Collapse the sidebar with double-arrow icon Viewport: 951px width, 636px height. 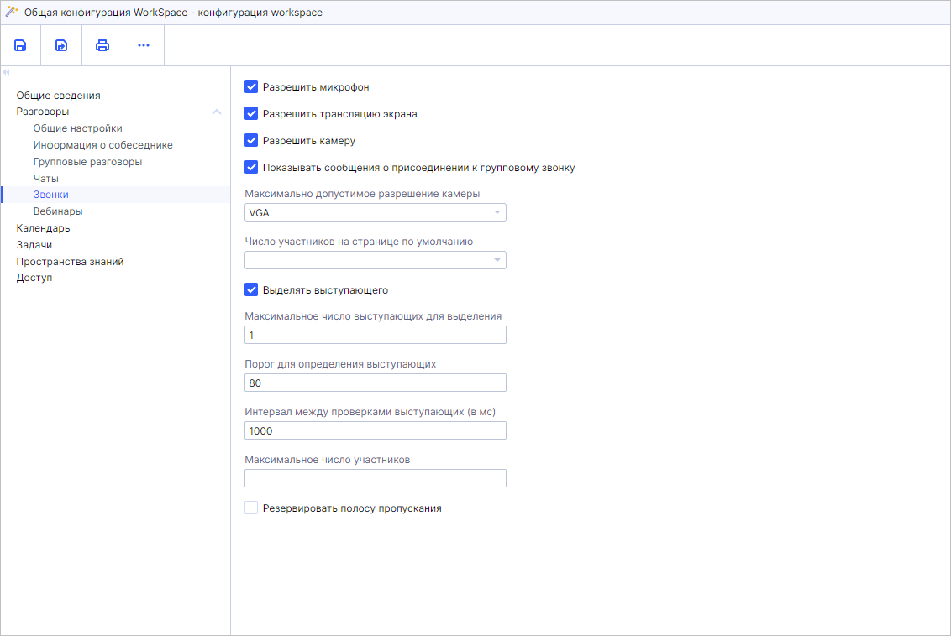[6, 72]
